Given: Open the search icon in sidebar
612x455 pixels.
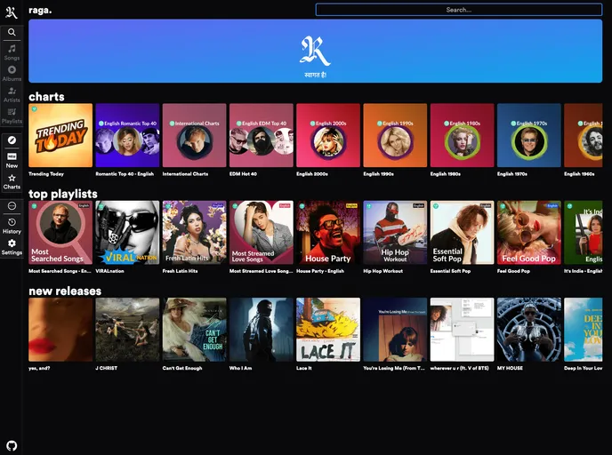Looking at the screenshot, I should pos(12,32).
